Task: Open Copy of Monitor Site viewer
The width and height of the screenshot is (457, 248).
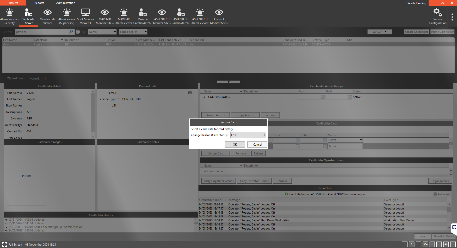Action: pos(219,17)
